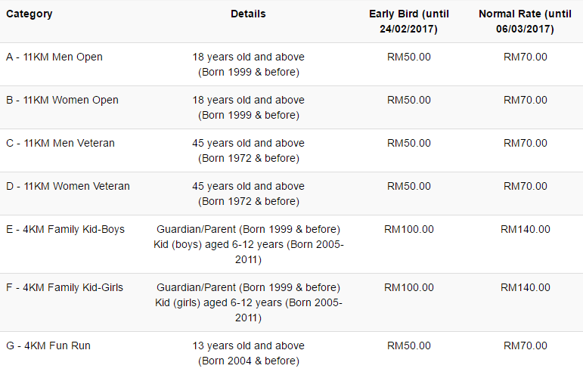Click the Fun Run age requirement details
The height and width of the screenshot is (378, 583).
[x=248, y=353]
